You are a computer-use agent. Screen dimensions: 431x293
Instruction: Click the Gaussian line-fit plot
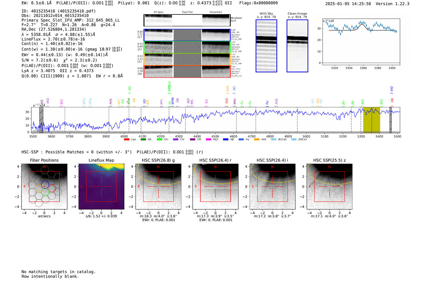[361, 42]
